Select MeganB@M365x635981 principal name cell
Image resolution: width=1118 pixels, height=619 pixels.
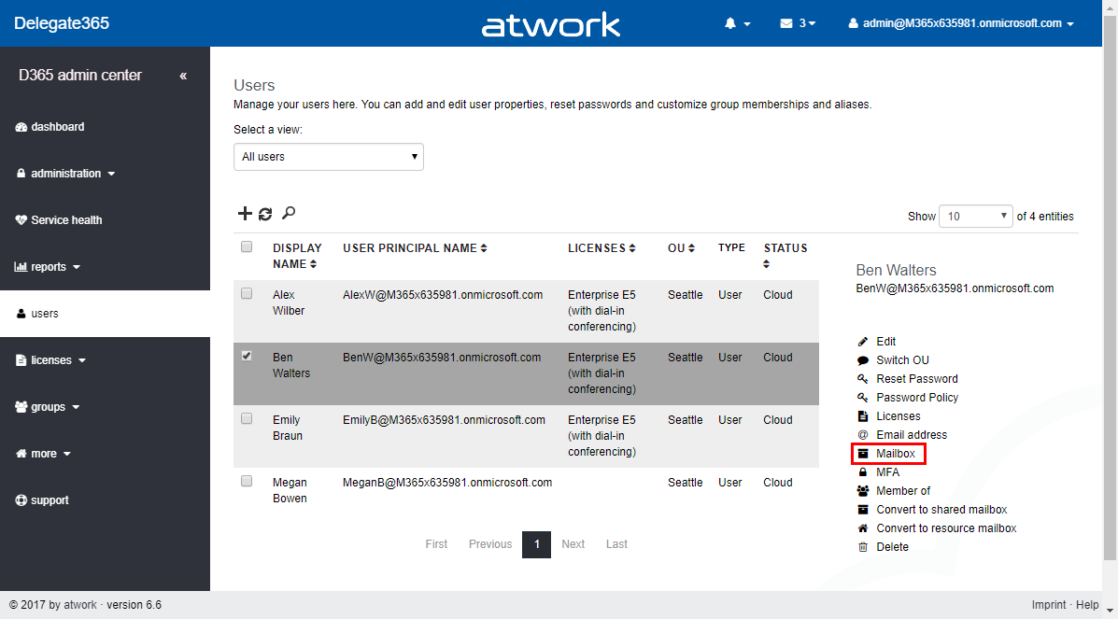point(447,483)
